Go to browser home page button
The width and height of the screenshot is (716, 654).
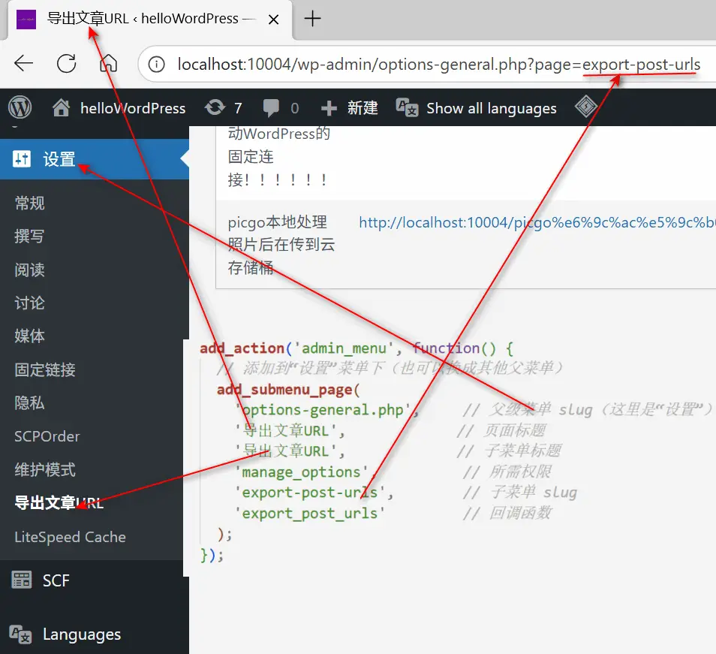tap(109, 64)
